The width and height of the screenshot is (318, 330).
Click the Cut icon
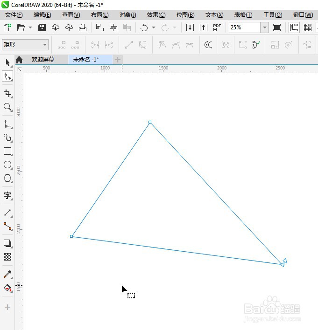(x=100, y=27)
